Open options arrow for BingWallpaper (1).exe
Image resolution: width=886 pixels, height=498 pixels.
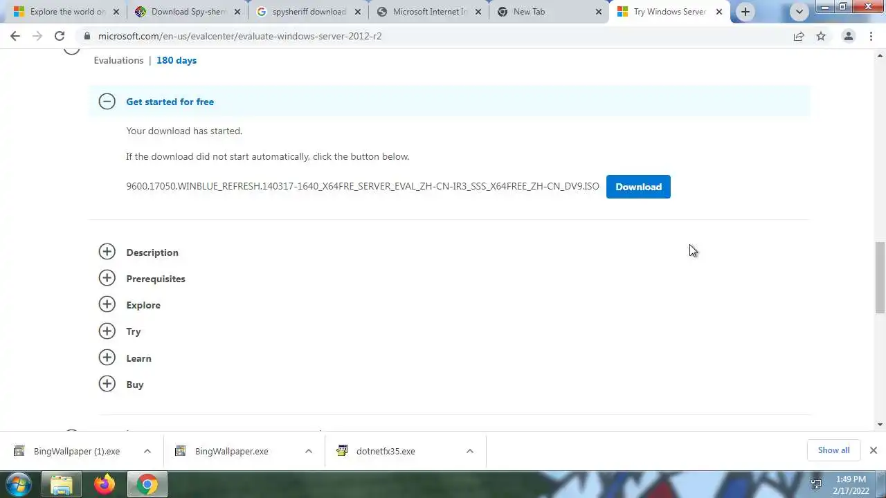(147, 451)
